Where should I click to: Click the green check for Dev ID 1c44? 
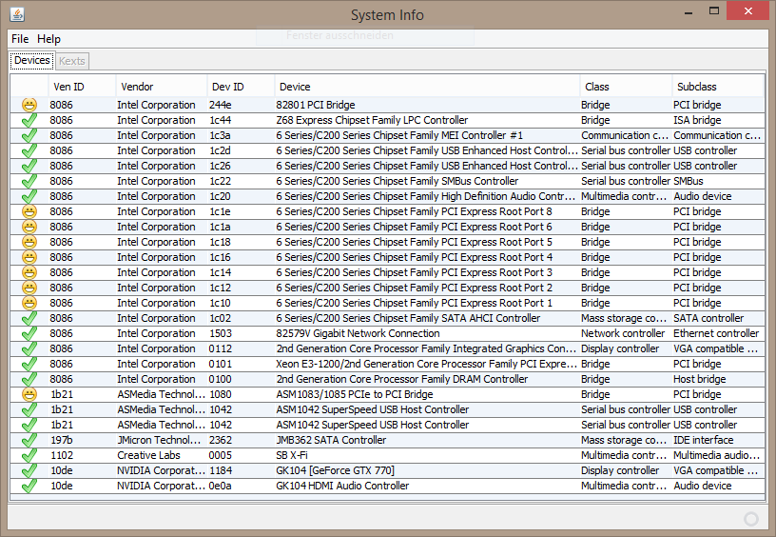click(29, 120)
